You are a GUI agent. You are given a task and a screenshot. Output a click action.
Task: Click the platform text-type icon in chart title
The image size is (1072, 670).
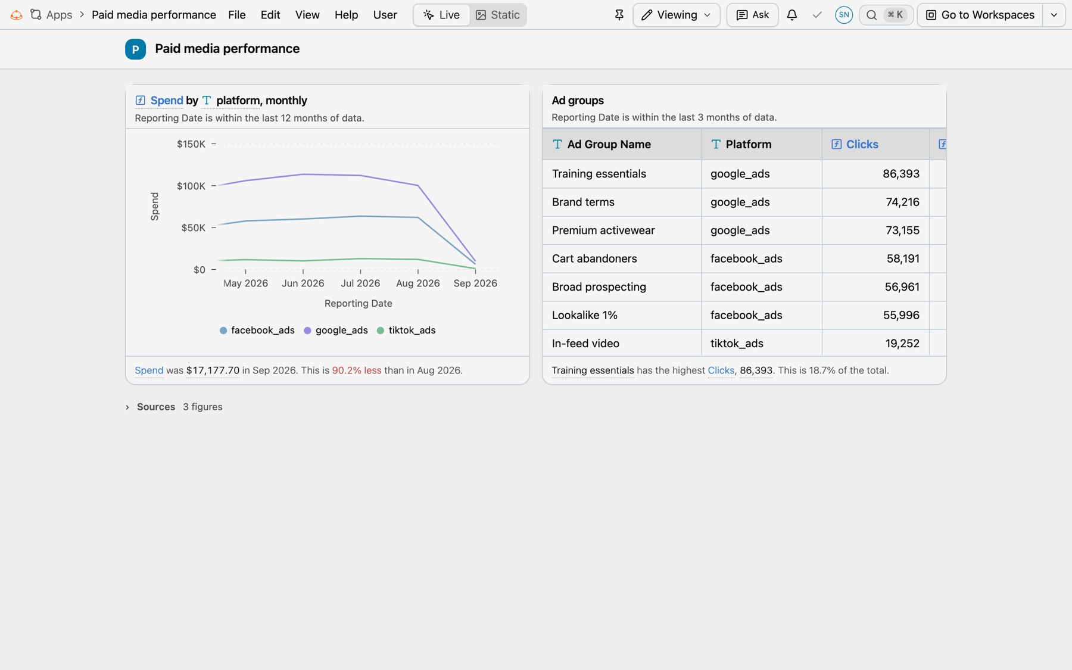207,100
